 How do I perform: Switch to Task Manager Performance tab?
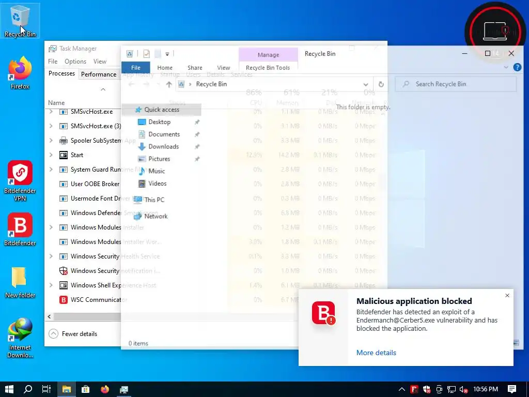pos(99,74)
